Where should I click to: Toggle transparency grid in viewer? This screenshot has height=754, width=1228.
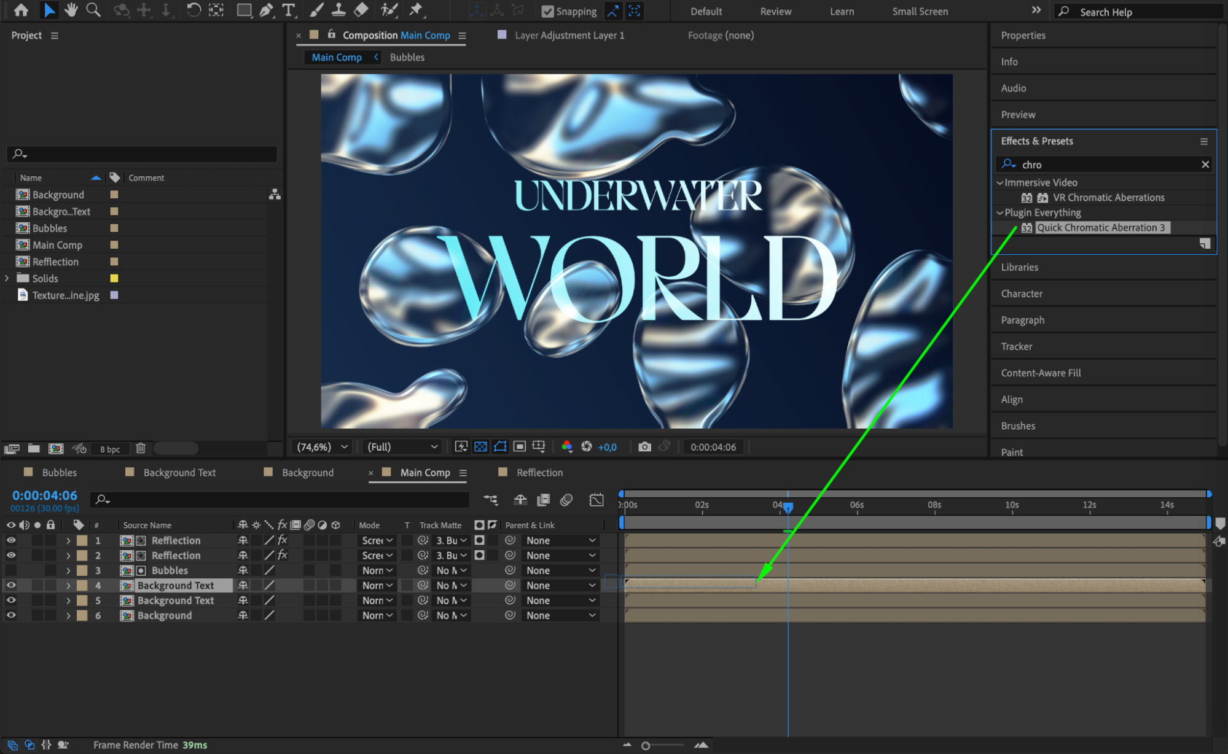(480, 446)
